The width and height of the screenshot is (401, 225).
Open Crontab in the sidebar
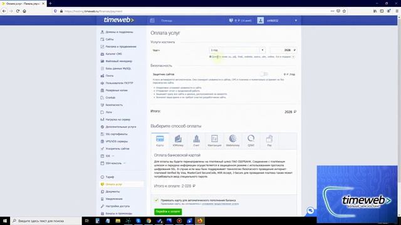point(108,97)
